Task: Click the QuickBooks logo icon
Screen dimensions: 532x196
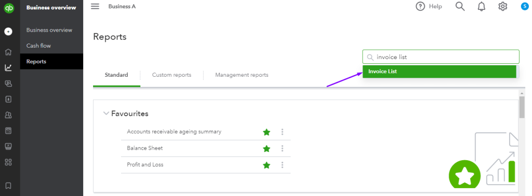Action: pyautogui.click(x=8, y=8)
